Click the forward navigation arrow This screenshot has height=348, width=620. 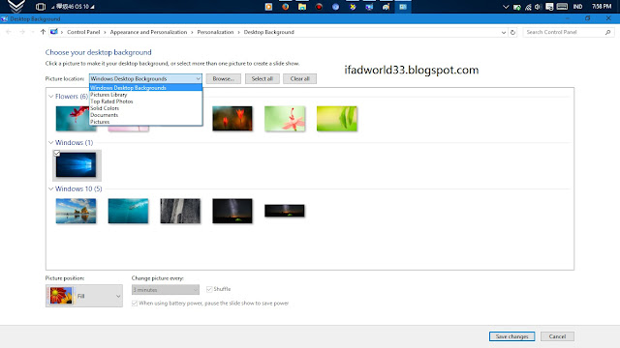pos(22,32)
